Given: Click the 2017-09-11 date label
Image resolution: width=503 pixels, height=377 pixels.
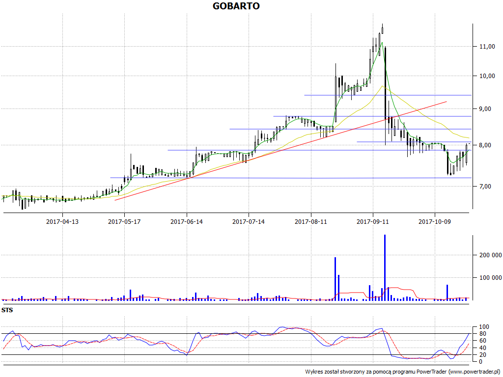Looking at the screenshot, I should (x=373, y=221).
